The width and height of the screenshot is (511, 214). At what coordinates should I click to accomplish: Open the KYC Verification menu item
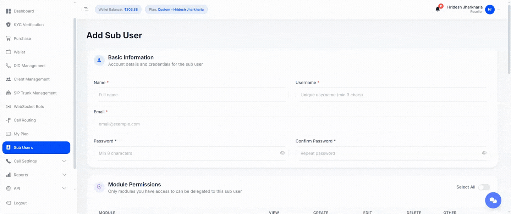tap(36, 25)
